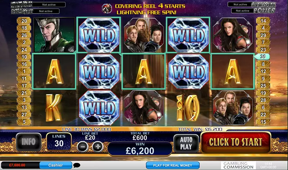Click the top WILD symbol on reel four

(188, 35)
